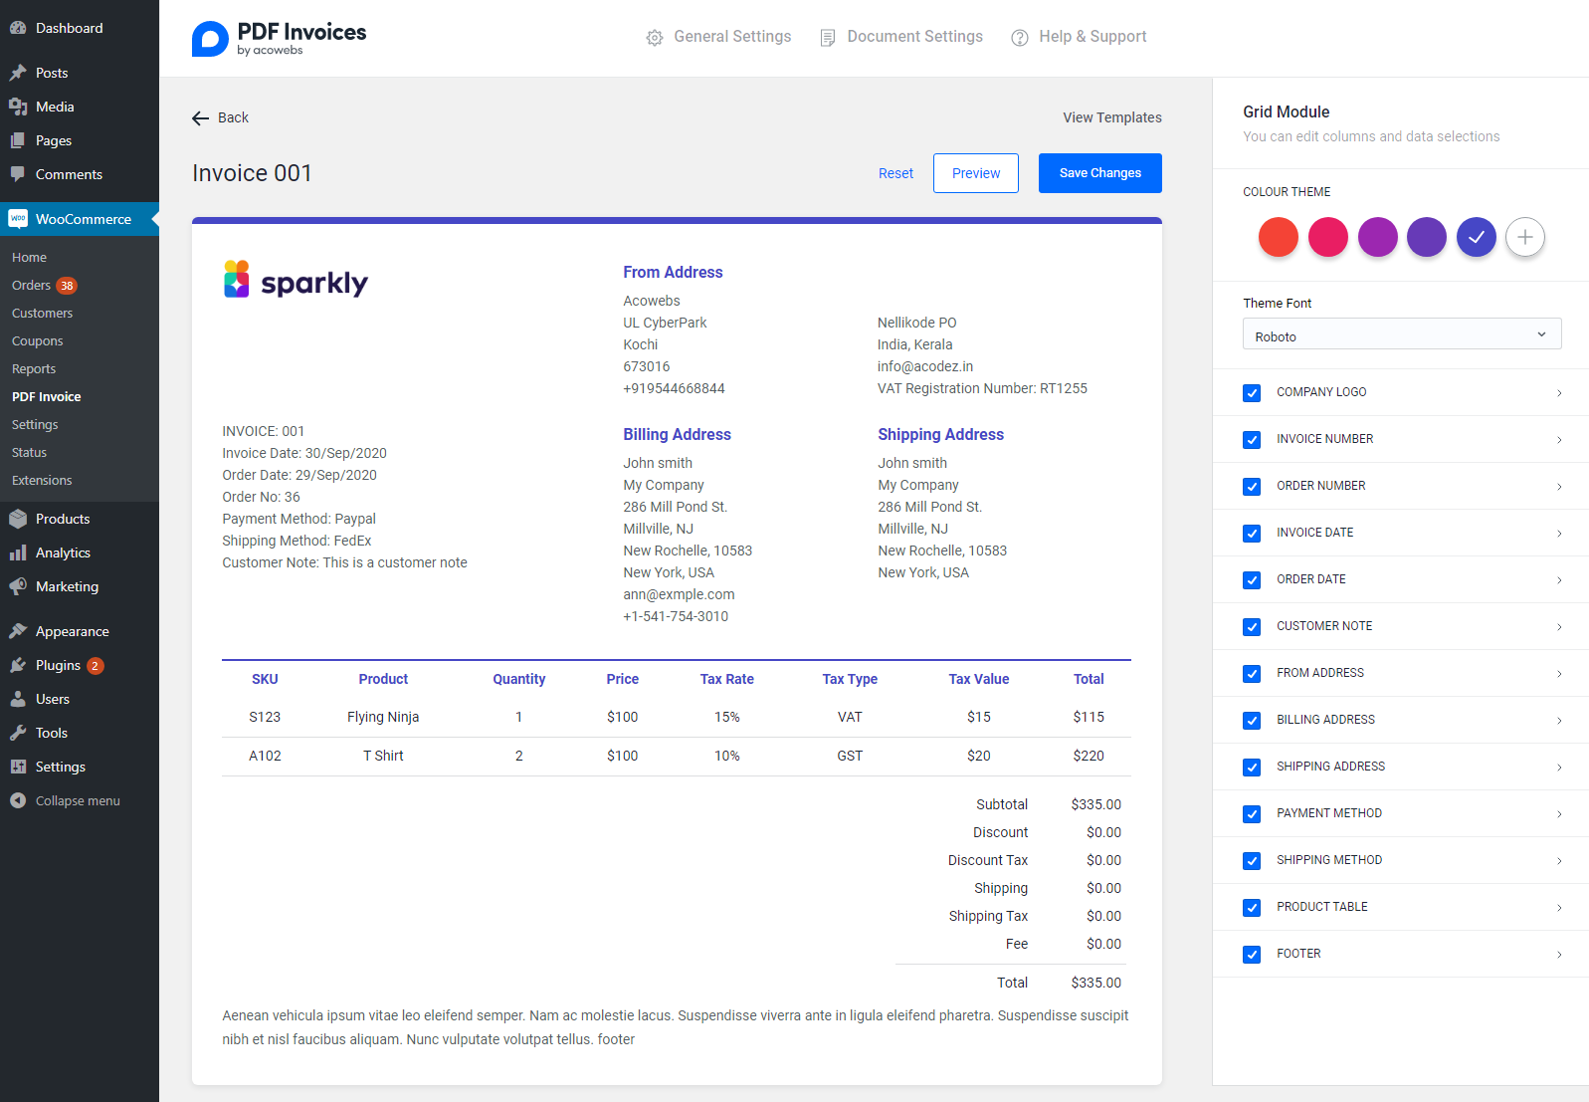This screenshot has height=1102, width=1589.
Task: Toggle the Shipping Address checkbox
Action: (1252, 768)
